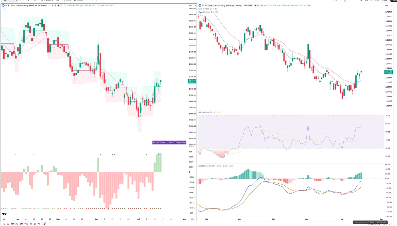Click the Mar label on right time axis
Screen dimensions: 397x226
(x=207, y=219)
